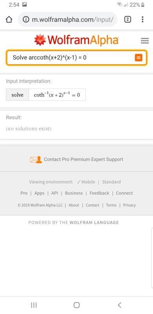Tap the browser home icon
Viewport: 153px width, 314px height.
point(9,19)
